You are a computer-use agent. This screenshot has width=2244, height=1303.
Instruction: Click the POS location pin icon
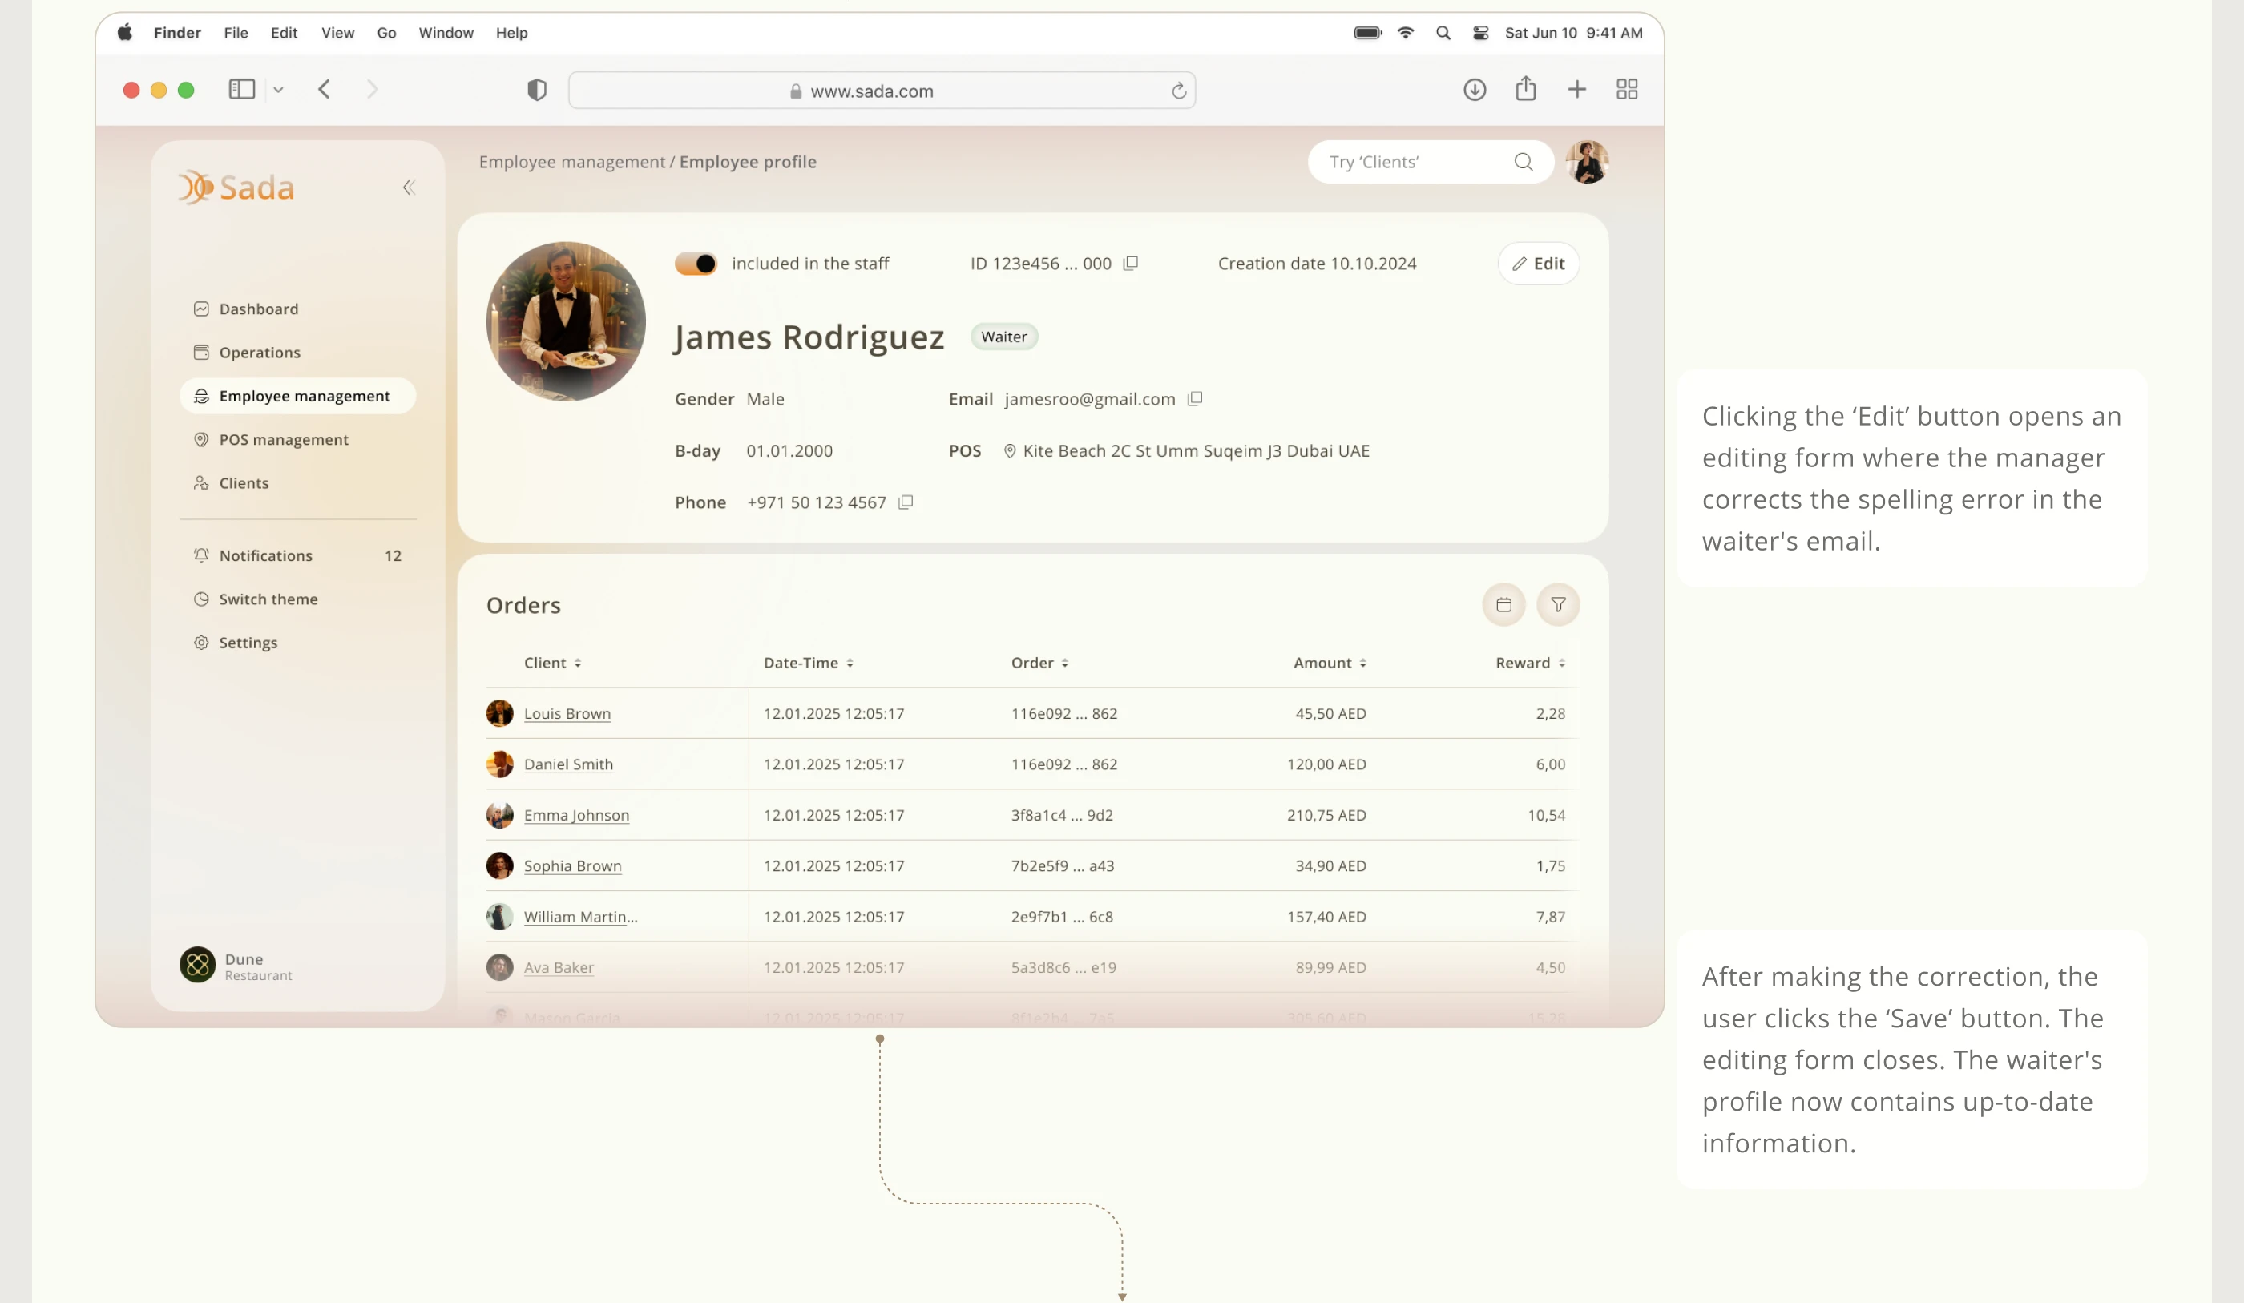click(1010, 450)
